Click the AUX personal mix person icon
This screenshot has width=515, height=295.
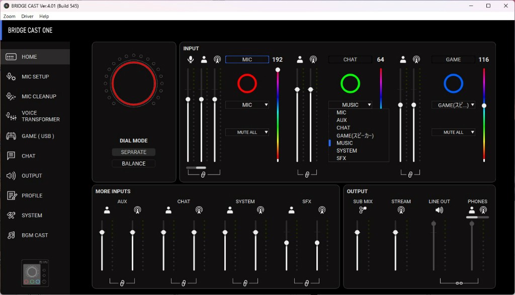click(107, 210)
